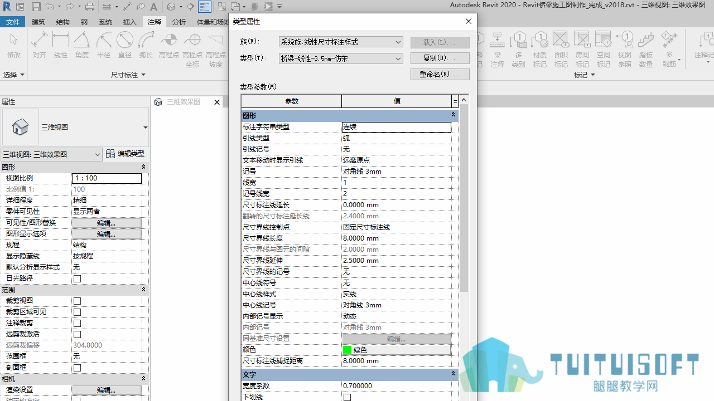
Task: Click the text 'A' tool in quick access toolbar
Action: pyautogui.click(x=154, y=7)
